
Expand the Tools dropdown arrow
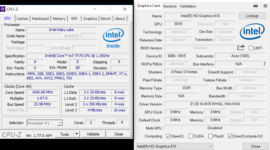[x=77, y=134]
